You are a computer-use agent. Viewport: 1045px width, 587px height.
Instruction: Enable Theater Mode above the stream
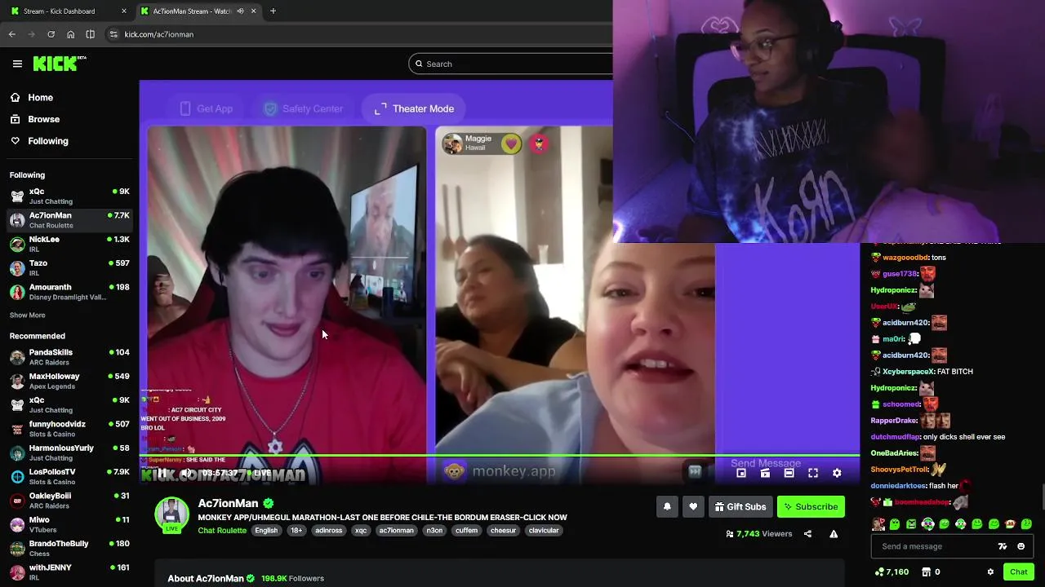coord(414,108)
